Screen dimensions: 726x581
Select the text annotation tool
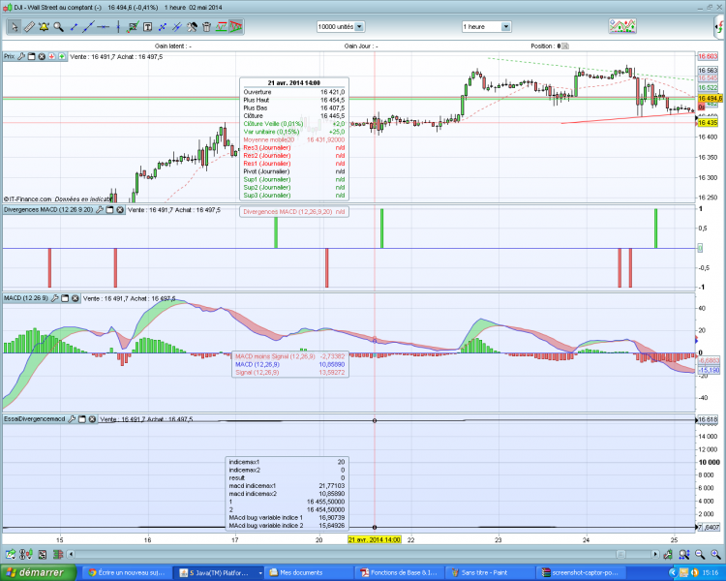pyautogui.click(x=147, y=27)
